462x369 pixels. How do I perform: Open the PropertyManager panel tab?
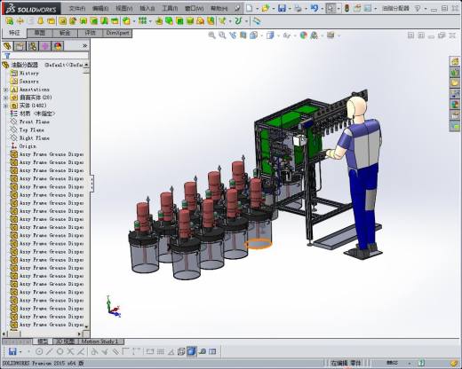click(20, 46)
